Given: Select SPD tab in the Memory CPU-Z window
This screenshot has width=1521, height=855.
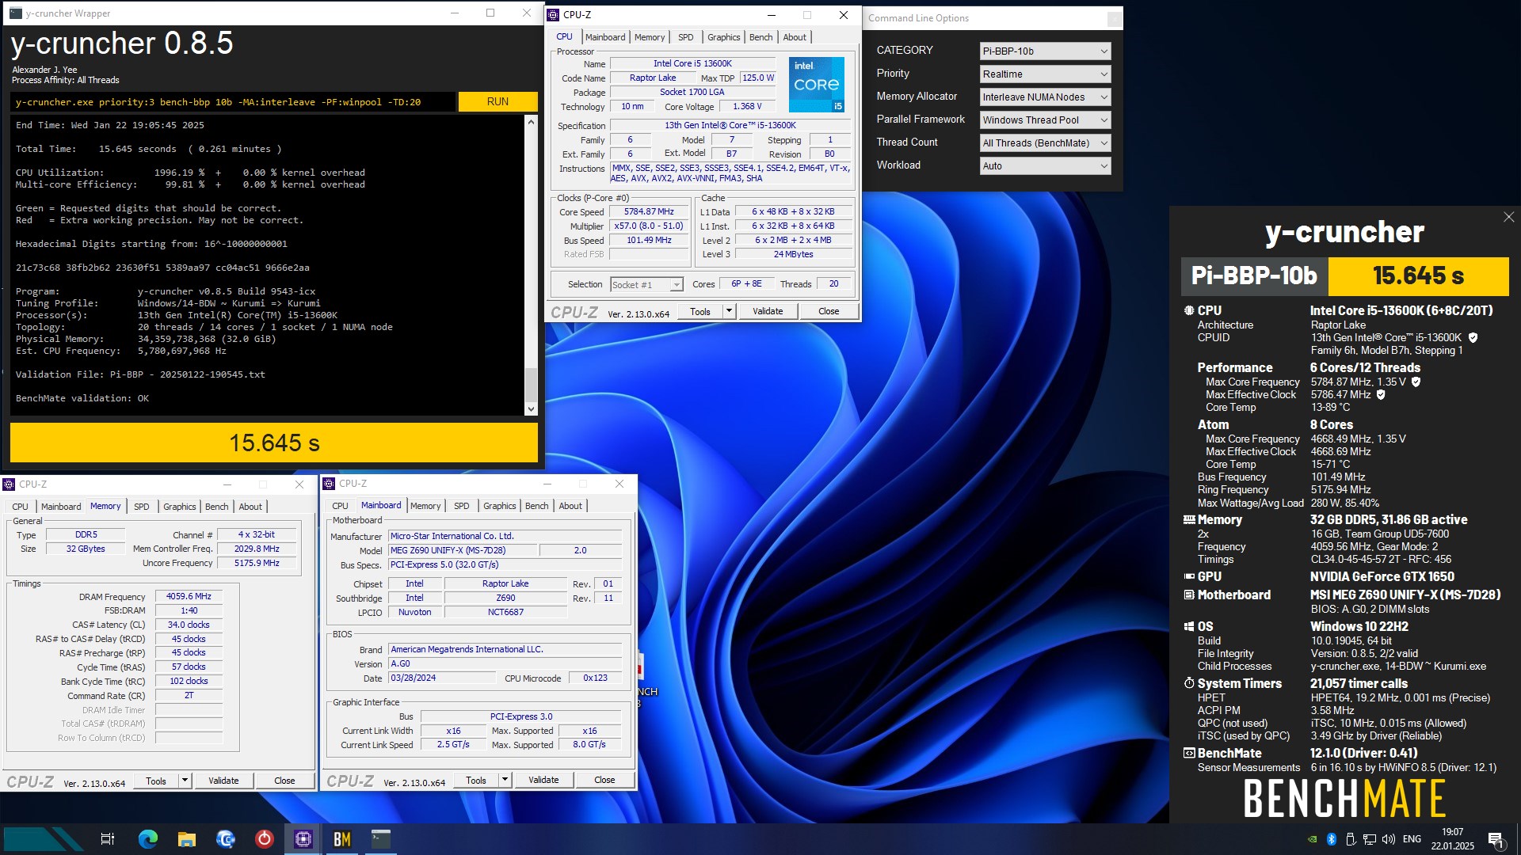Looking at the screenshot, I should pyautogui.click(x=142, y=507).
